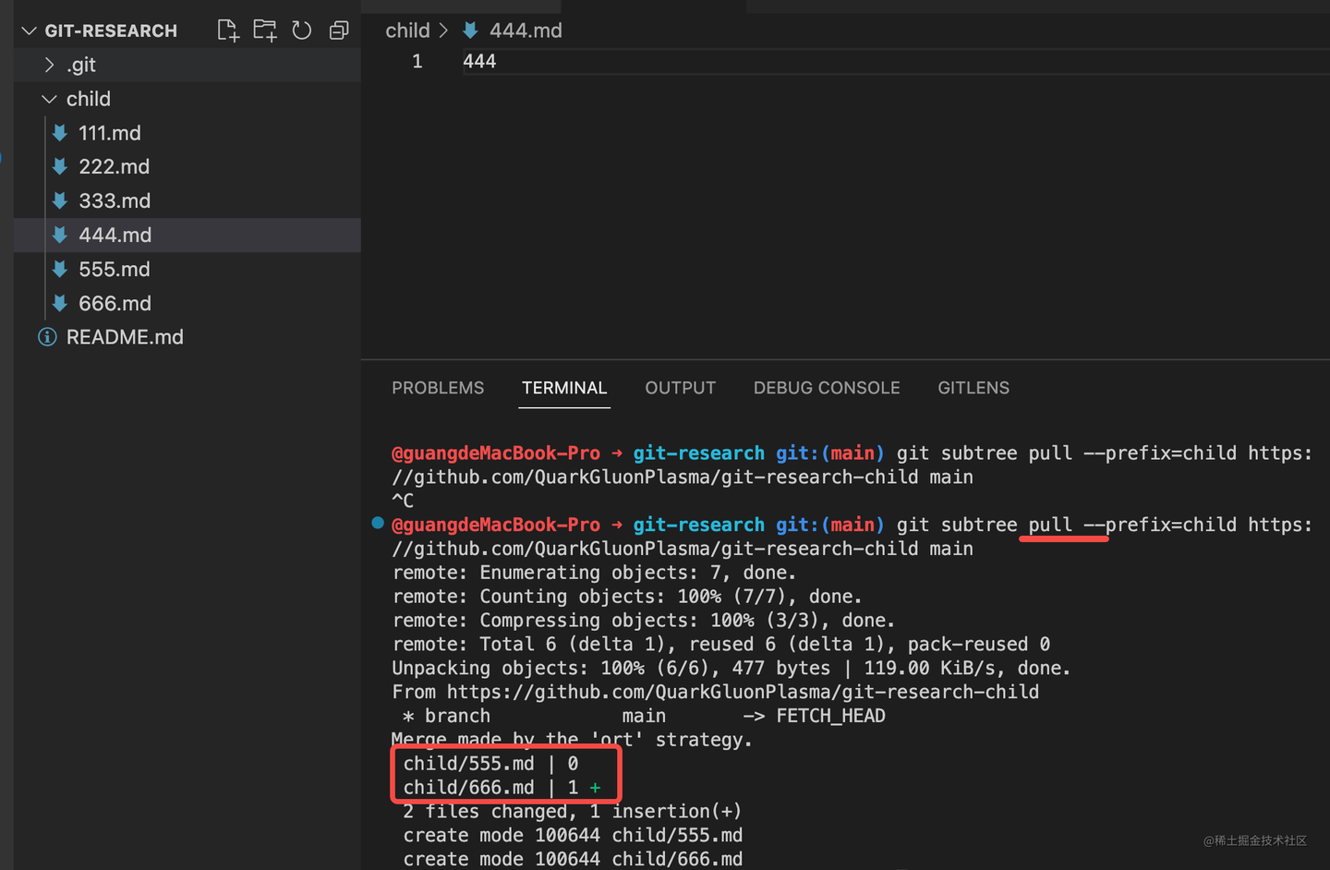
Task: Open the child breadcrumb in the editor
Action: point(407,30)
